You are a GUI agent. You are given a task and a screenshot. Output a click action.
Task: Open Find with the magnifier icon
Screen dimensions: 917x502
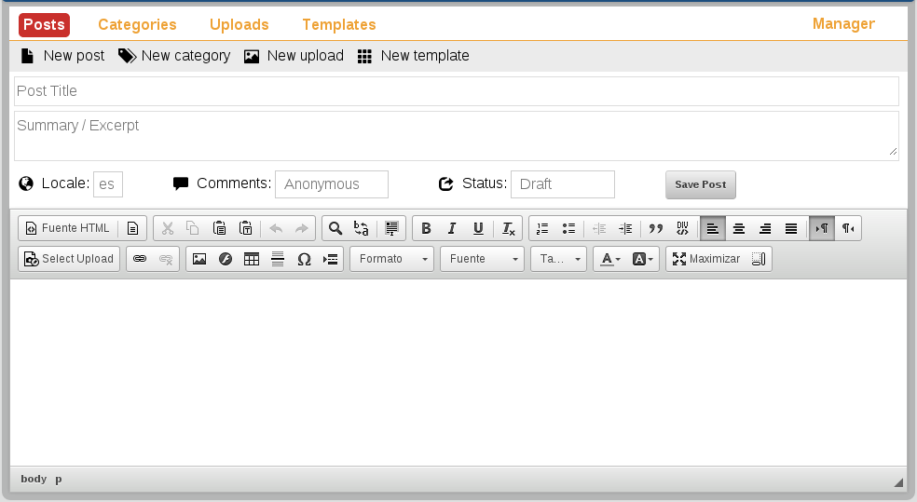(335, 228)
